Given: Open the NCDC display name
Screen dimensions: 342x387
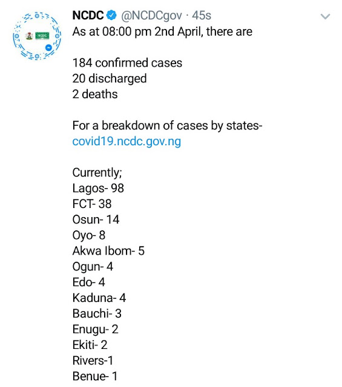Looking at the screenshot, I should tap(88, 15).
